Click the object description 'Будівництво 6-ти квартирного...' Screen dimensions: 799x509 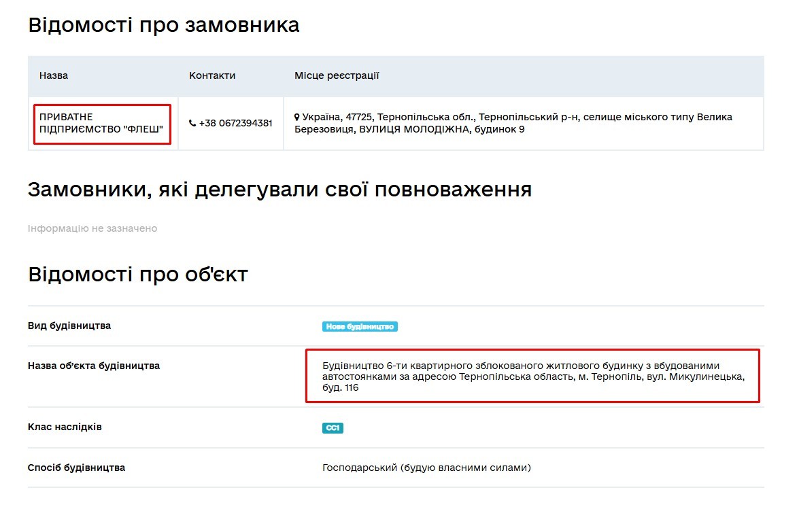(534, 376)
